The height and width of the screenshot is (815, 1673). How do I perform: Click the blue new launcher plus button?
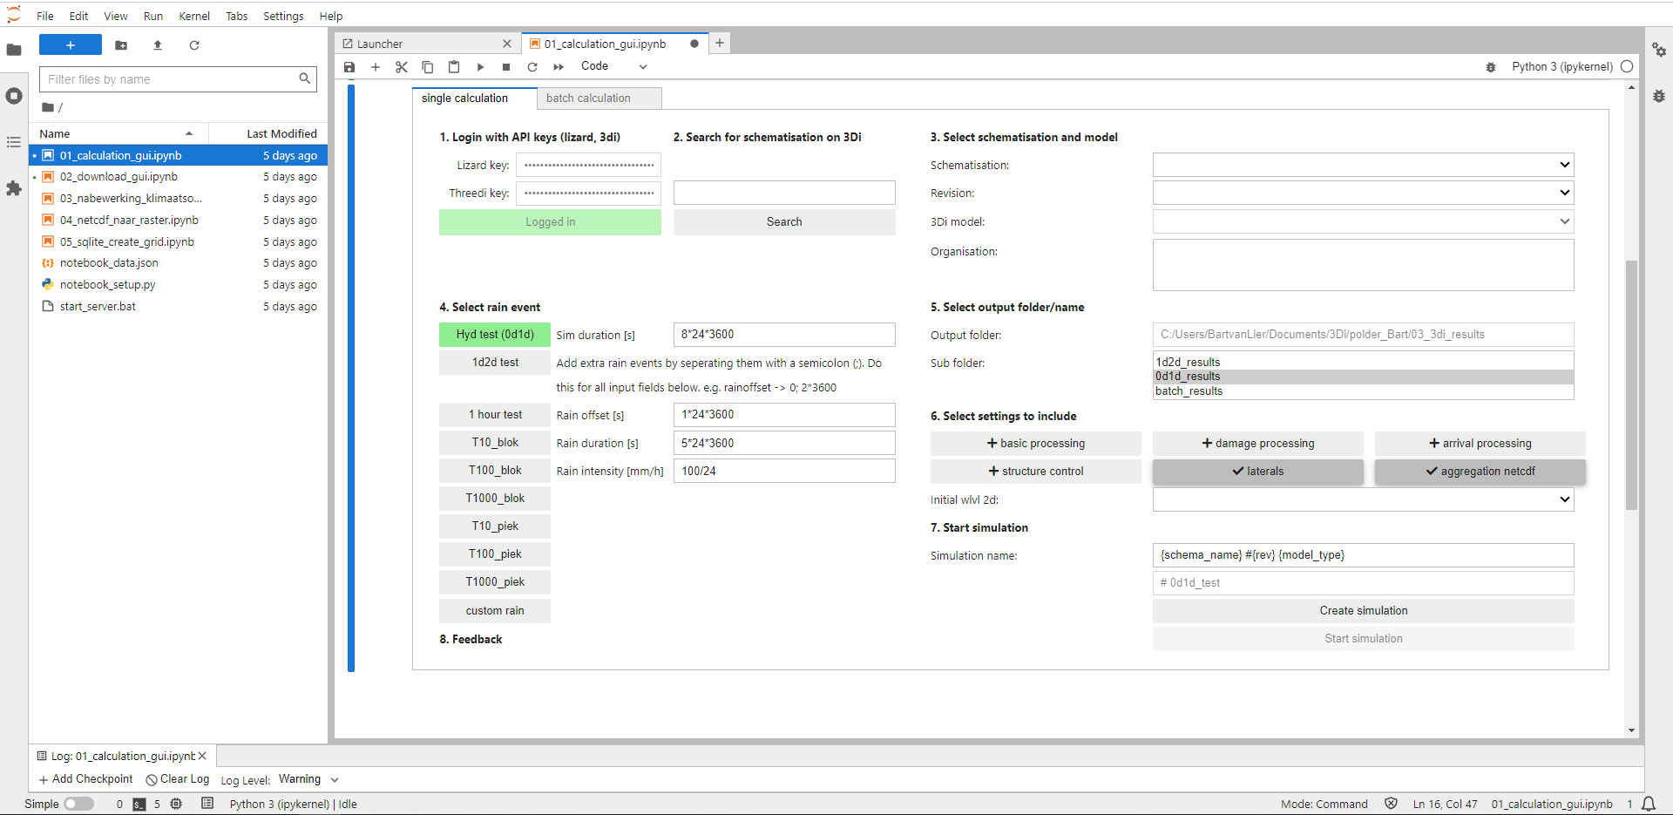tap(71, 45)
